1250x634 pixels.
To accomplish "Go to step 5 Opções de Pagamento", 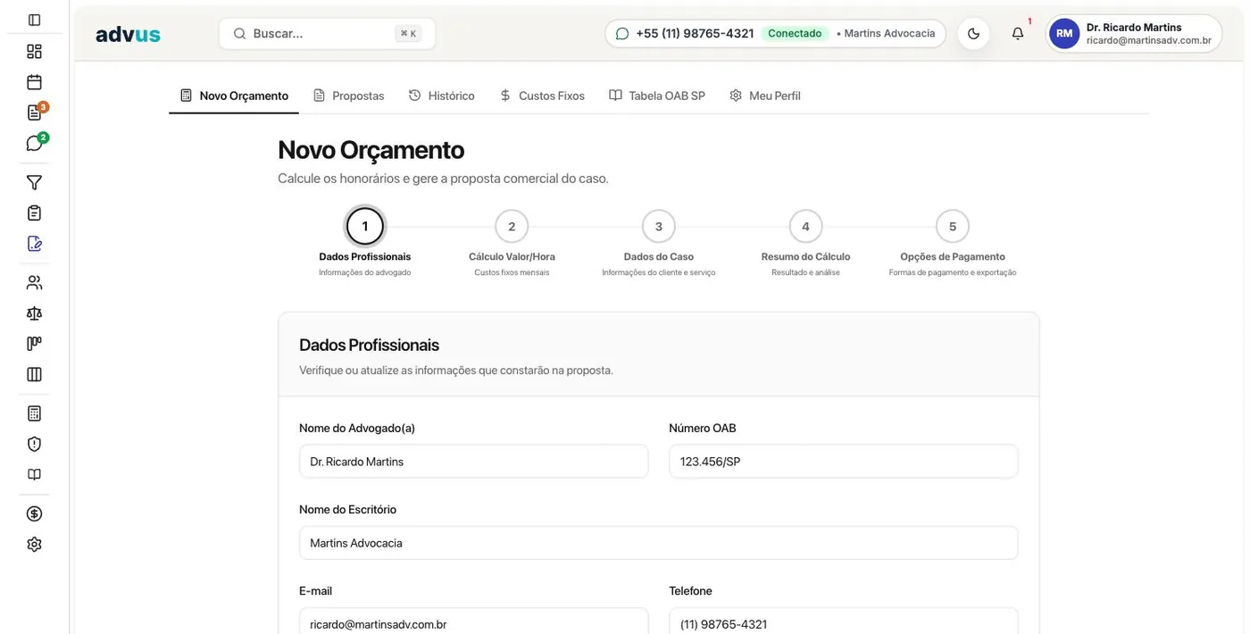I will pyautogui.click(x=953, y=227).
